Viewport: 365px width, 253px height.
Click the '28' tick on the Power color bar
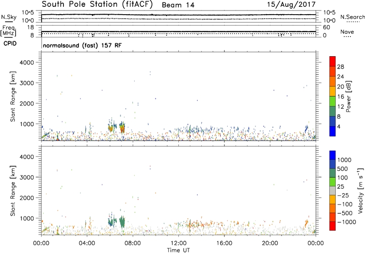pos(340,67)
